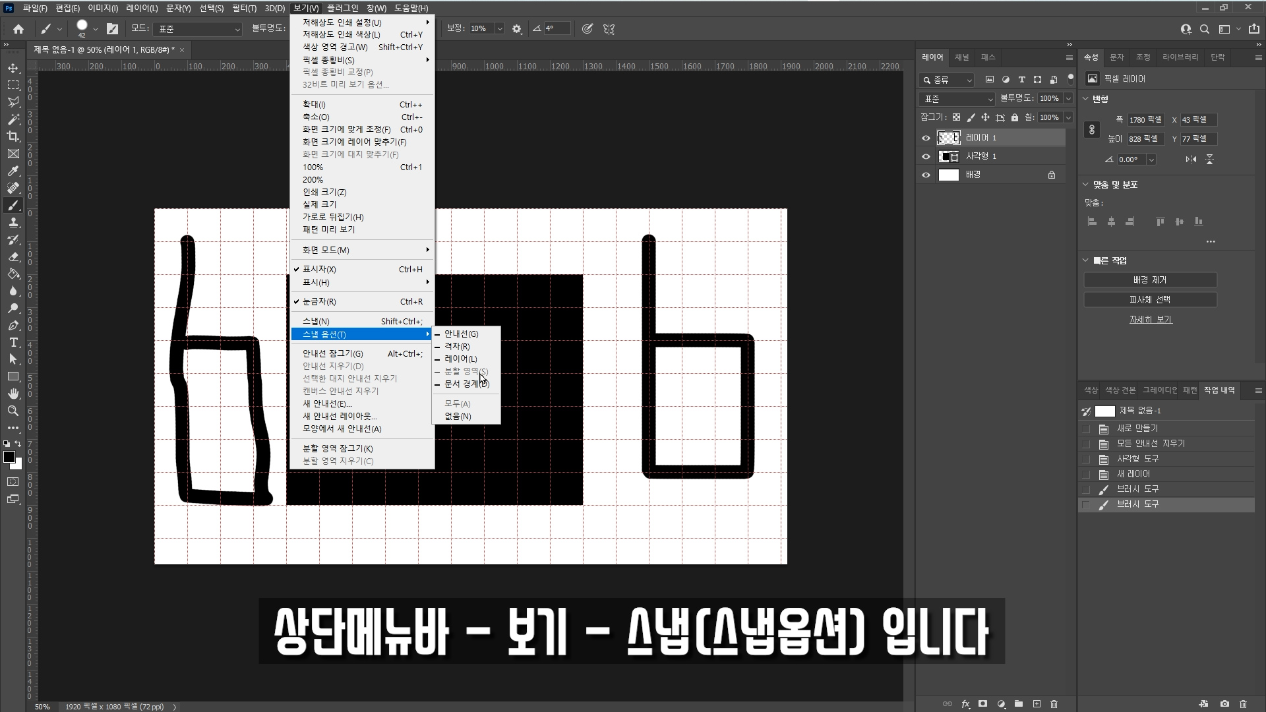Open the layer filter 종류 dropdown
The height and width of the screenshot is (712, 1266).
pos(948,80)
